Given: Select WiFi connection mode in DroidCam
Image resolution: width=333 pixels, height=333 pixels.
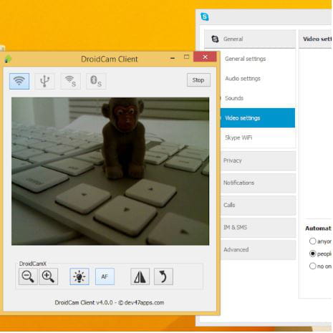Looking at the screenshot, I should coord(19,81).
